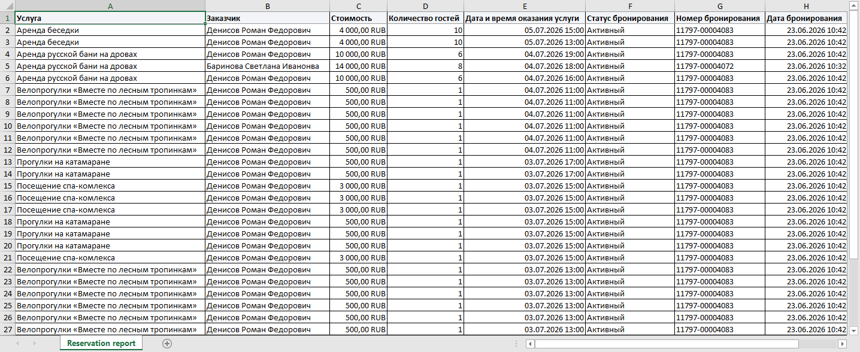Click the vertical scrollbar thumb
Screen dimensions: 860x352
coord(853,135)
